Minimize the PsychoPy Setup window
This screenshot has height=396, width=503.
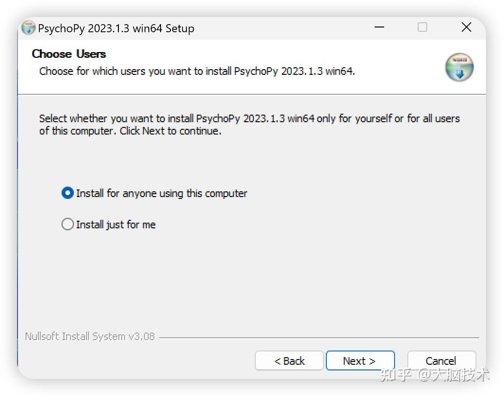[379, 27]
